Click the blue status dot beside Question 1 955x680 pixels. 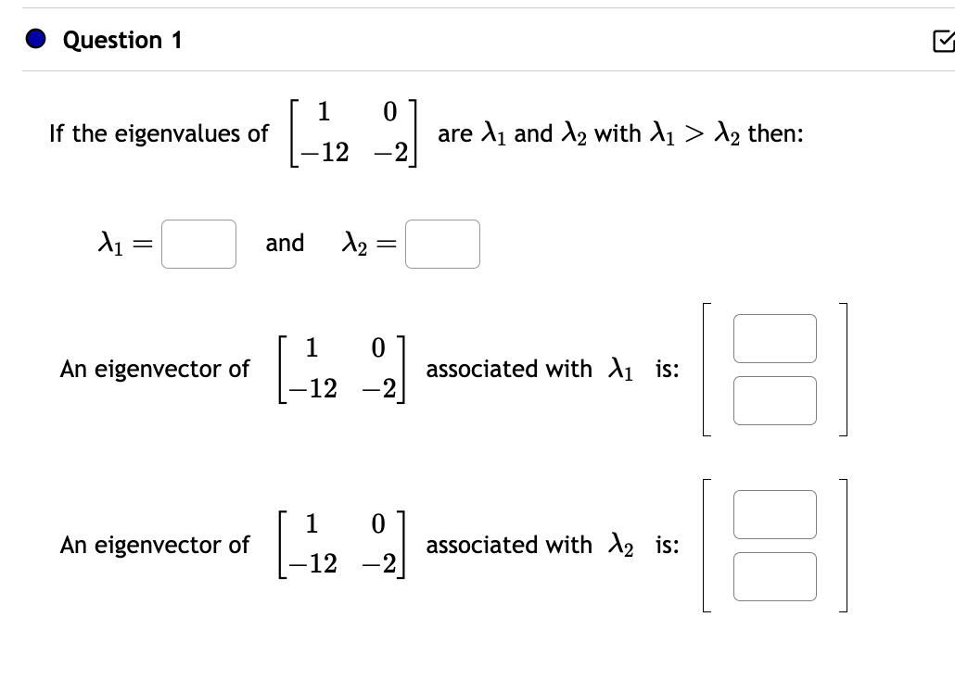tap(34, 39)
